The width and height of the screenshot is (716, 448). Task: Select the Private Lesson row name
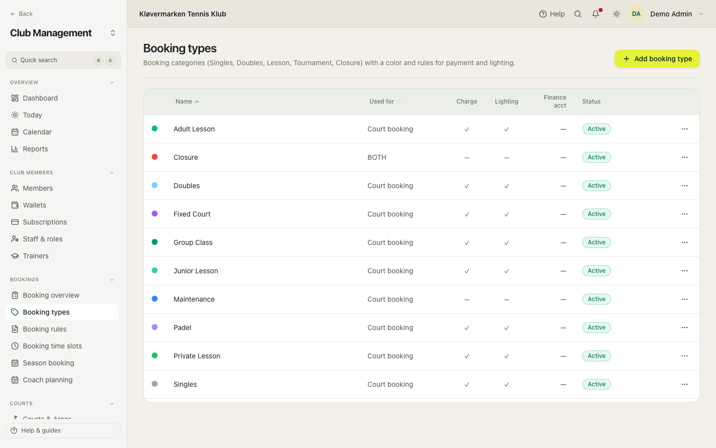coord(197,356)
